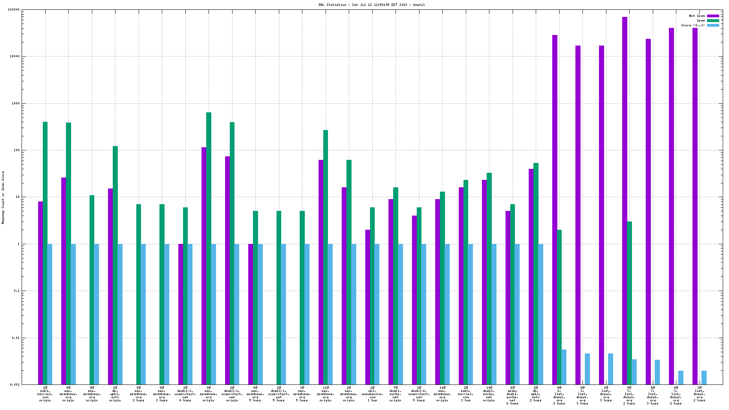Click the purple bar above db.wpbl.info origin
The width and height of the screenshot is (729, 410).
point(110,286)
